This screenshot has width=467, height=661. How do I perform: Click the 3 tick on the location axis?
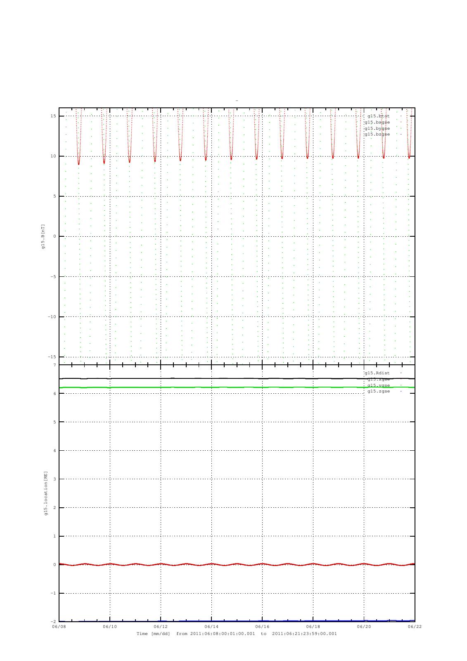coord(55,479)
